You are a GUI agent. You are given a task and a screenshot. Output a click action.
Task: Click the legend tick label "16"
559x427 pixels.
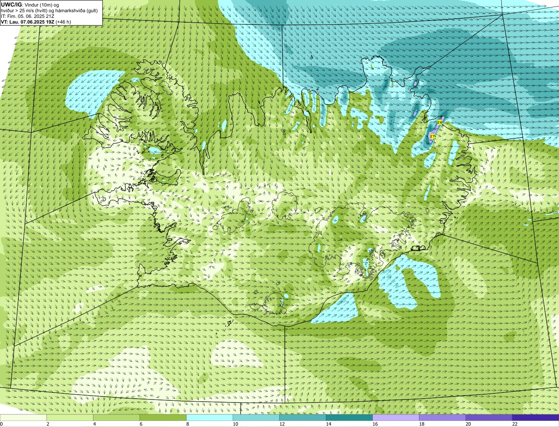(375, 424)
